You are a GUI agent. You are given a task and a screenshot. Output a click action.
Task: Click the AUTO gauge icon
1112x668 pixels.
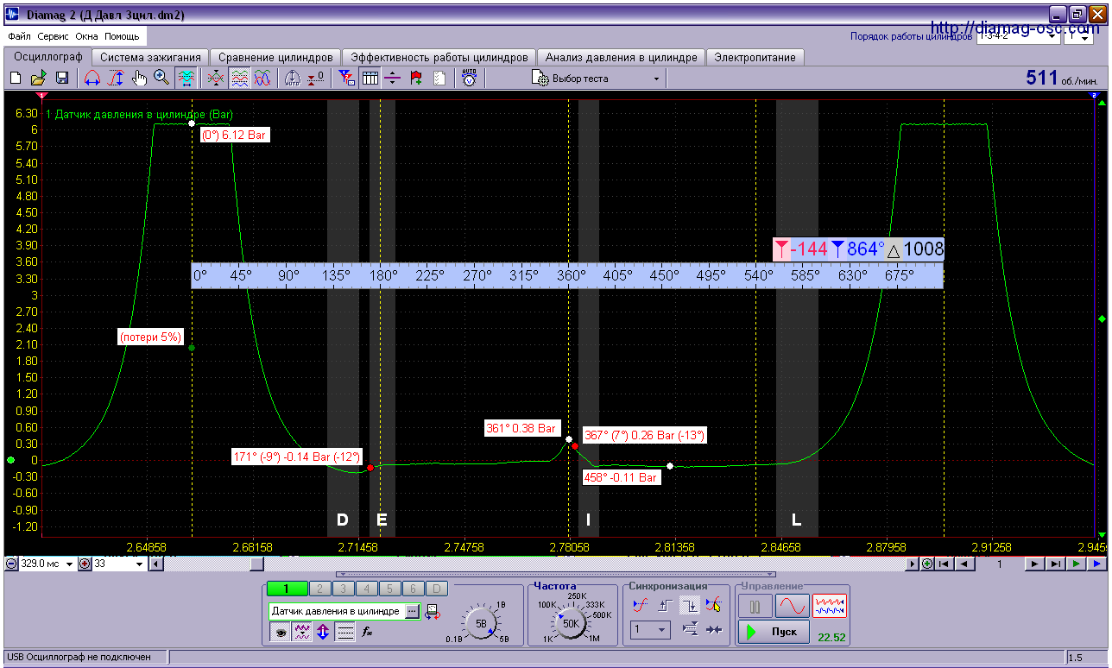292,79
